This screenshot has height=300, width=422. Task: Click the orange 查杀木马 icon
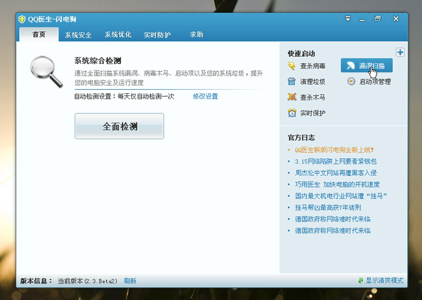click(292, 97)
